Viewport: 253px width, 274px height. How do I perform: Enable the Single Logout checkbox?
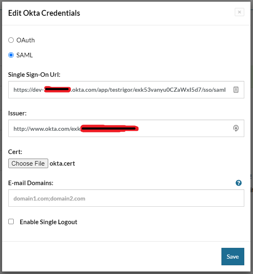11,222
